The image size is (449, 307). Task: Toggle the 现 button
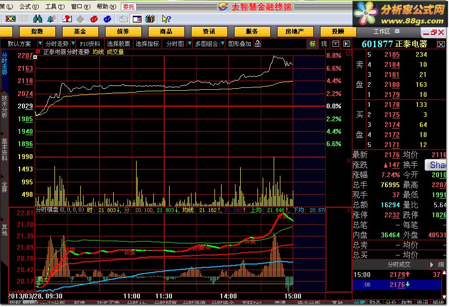coord(324,44)
